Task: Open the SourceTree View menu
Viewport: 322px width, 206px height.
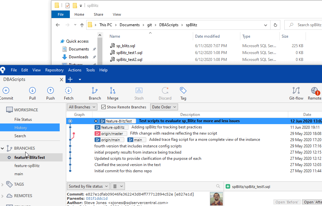Action: (x=36, y=70)
